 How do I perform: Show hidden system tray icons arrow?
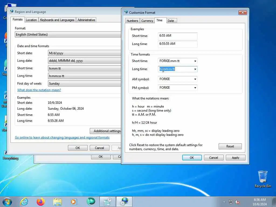coord(224,202)
